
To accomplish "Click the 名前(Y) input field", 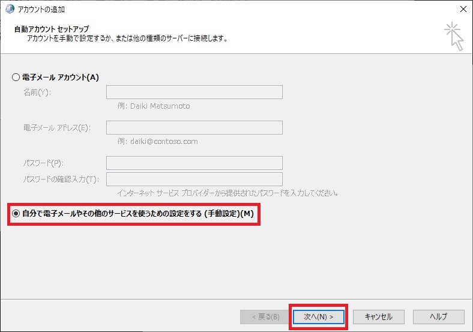I will (x=194, y=92).
